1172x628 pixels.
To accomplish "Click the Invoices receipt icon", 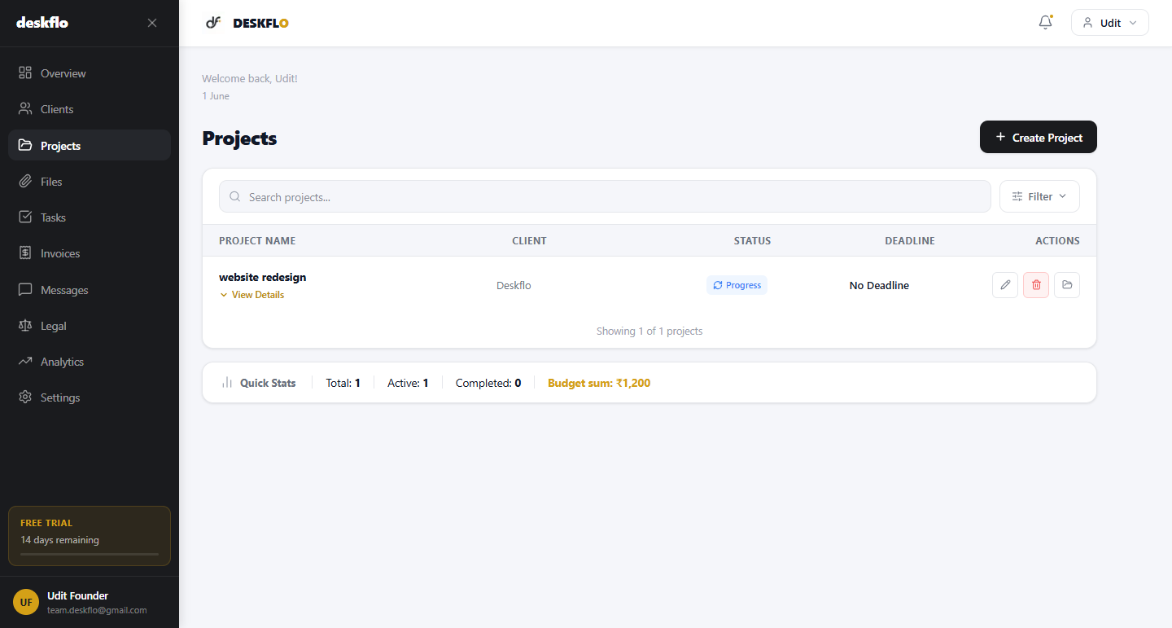I will coord(25,253).
